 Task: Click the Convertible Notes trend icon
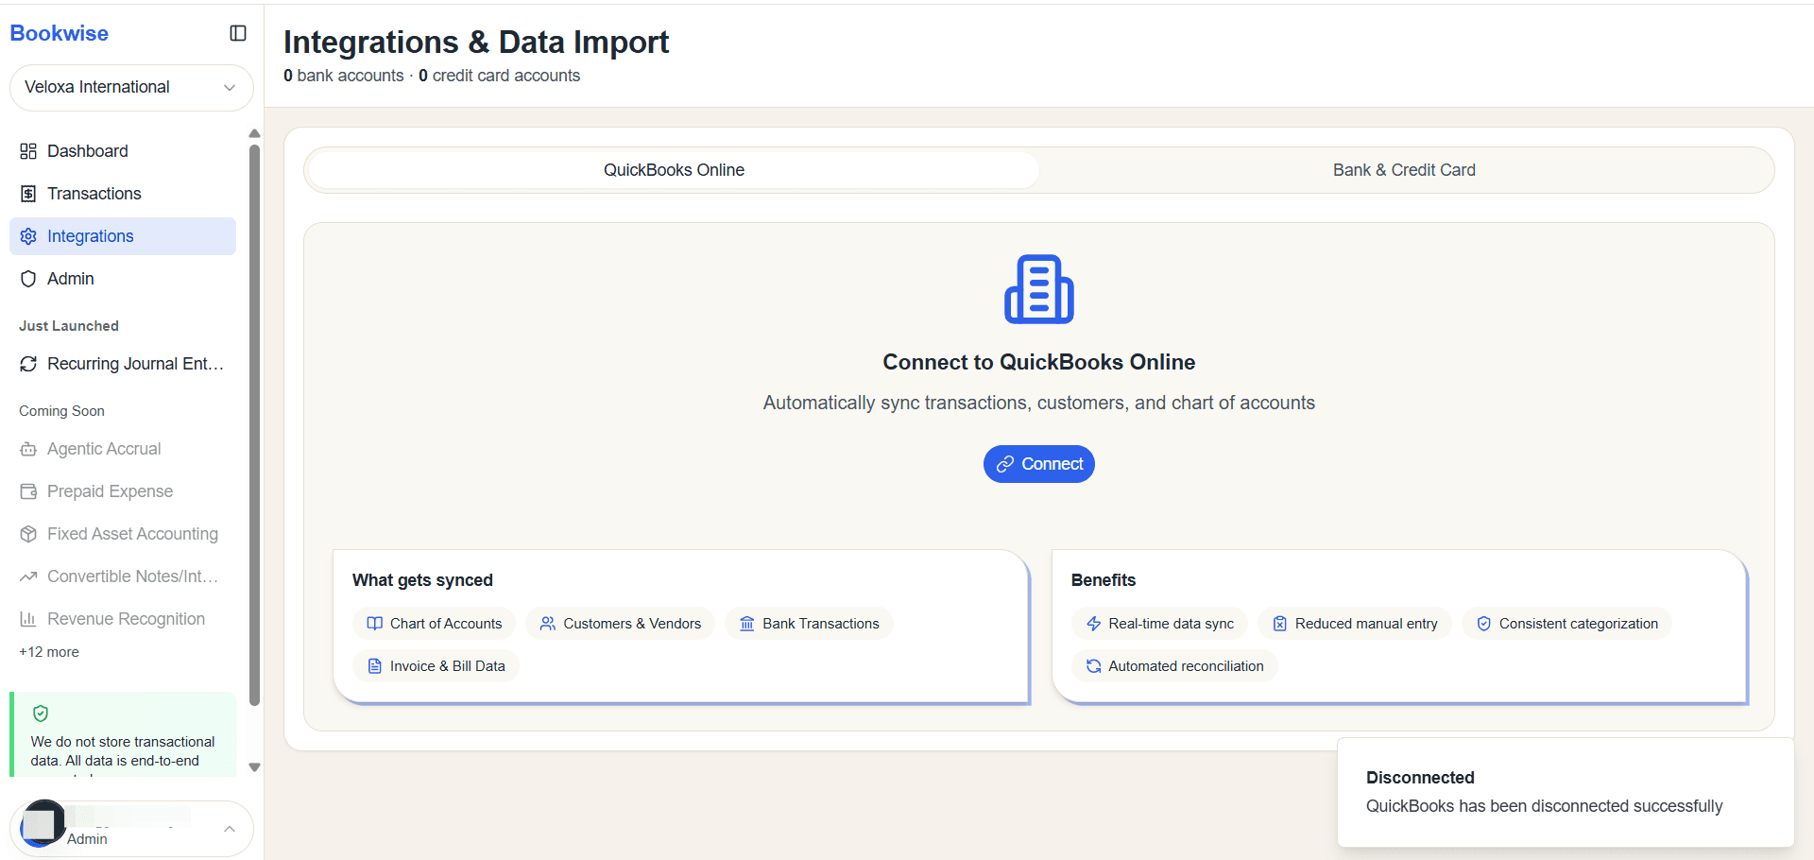point(28,576)
